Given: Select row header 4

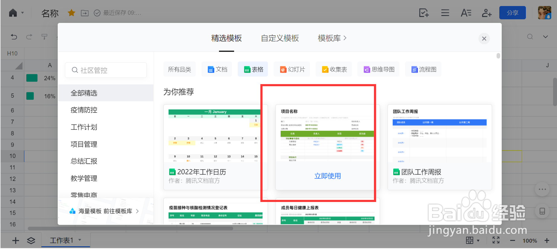Looking at the screenshot, I should (12, 78).
